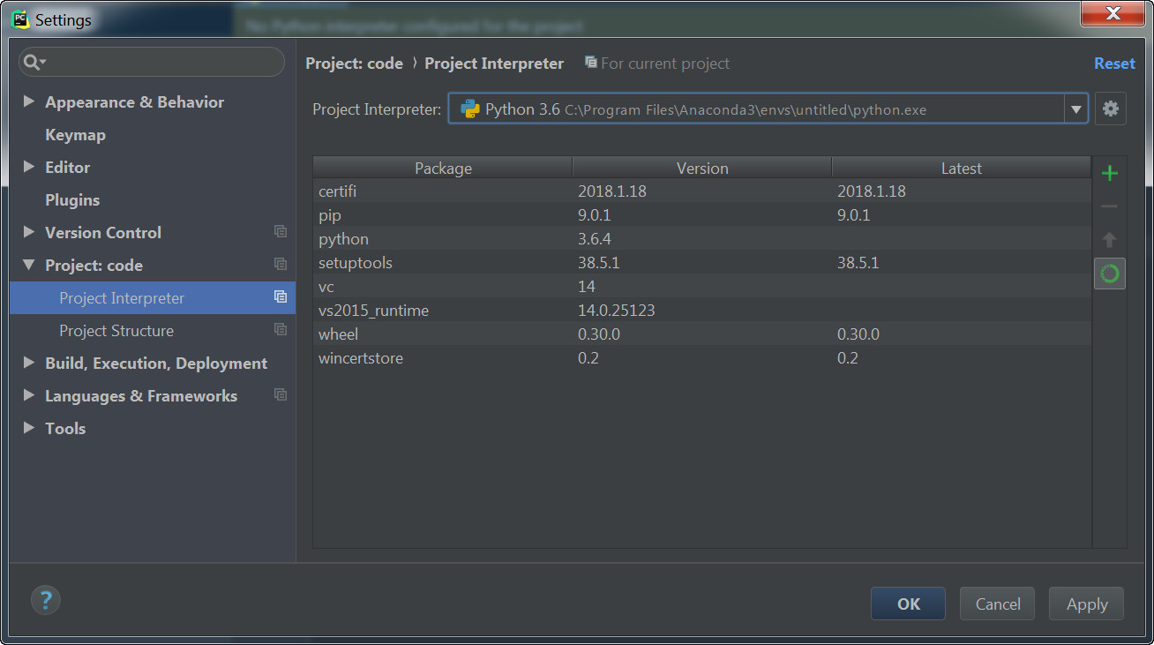This screenshot has height=645, width=1154.
Task: Click the upgrade package arrow icon
Action: click(x=1110, y=240)
